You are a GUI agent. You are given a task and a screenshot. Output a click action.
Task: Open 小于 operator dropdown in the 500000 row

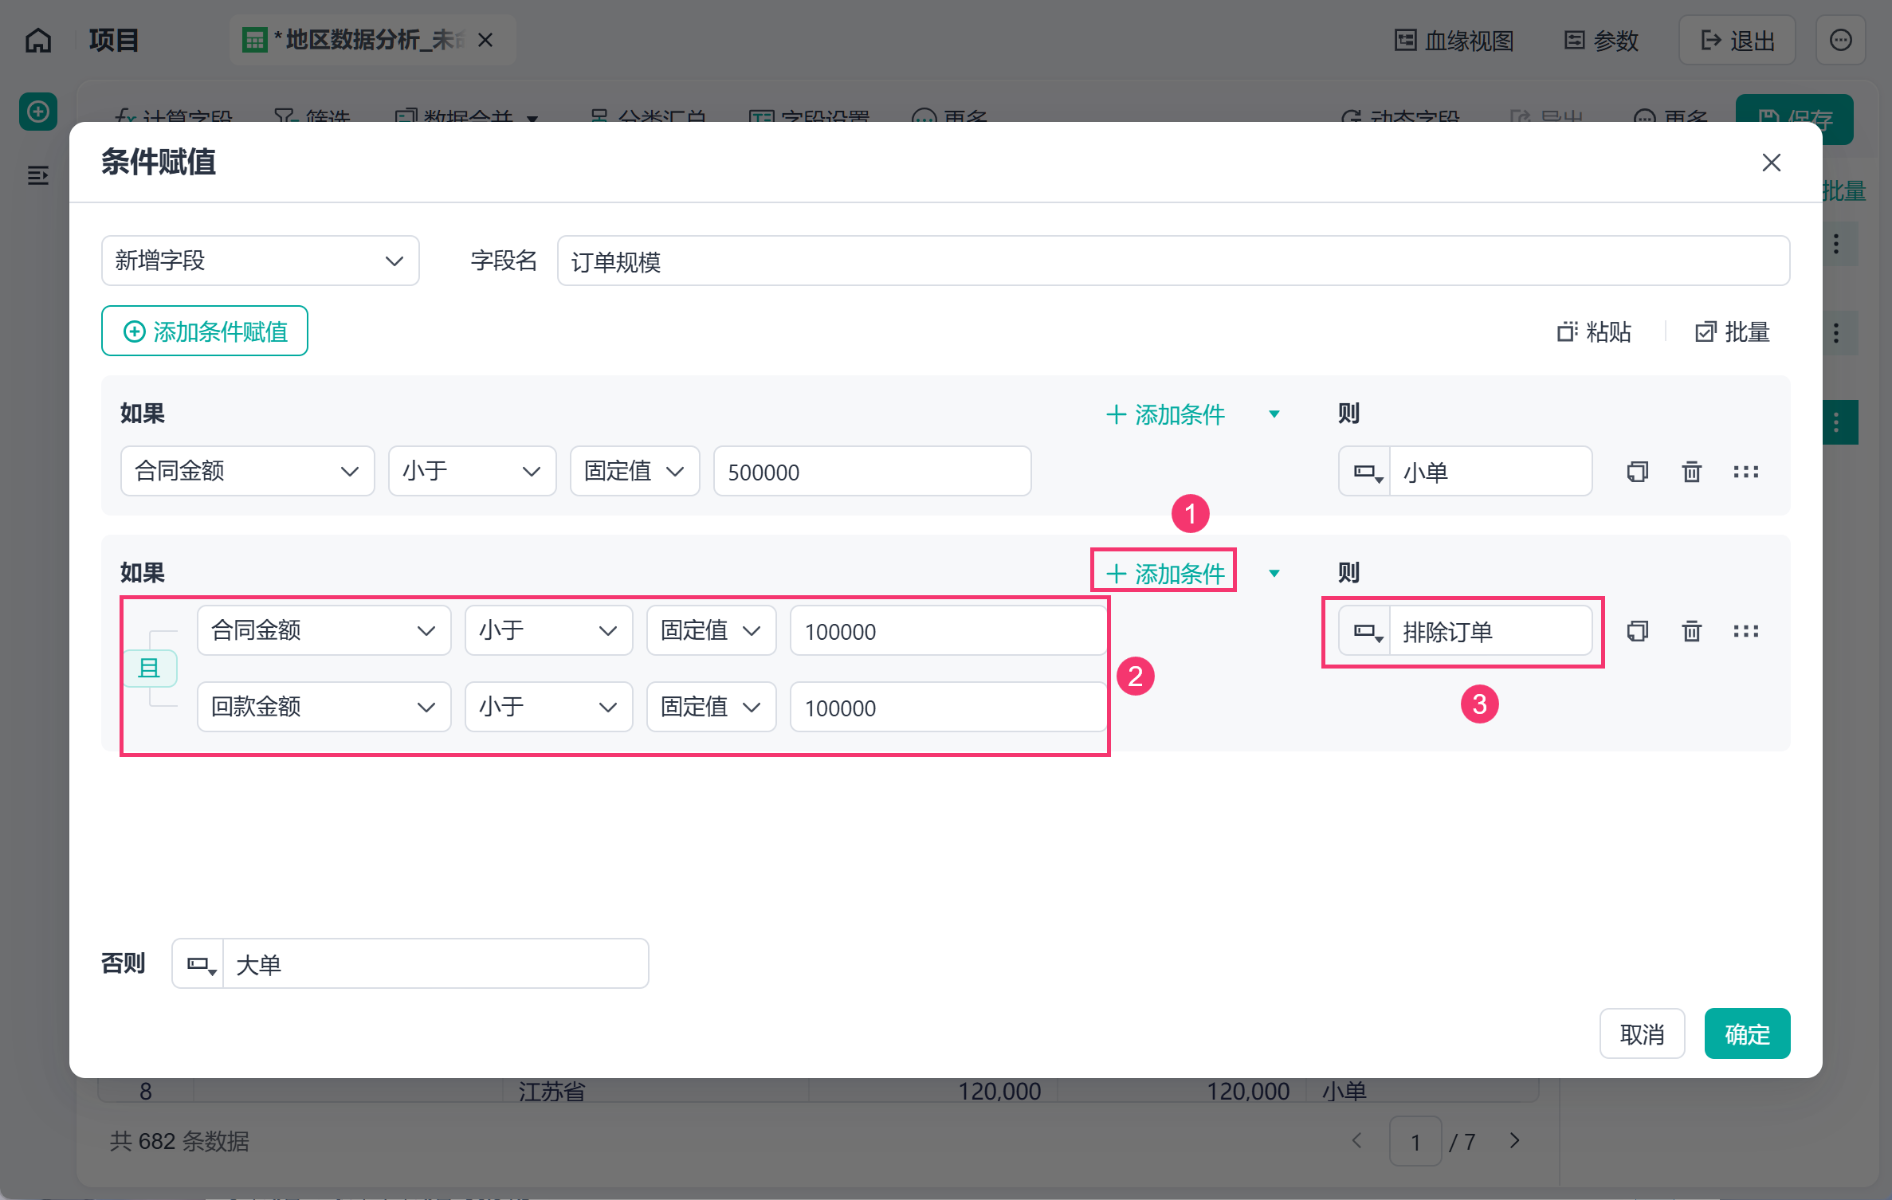(473, 471)
